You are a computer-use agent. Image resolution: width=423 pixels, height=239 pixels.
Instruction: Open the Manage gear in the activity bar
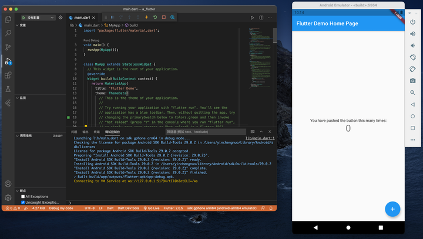point(8,198)
